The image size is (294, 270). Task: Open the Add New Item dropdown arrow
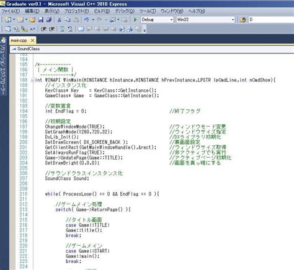click(x=26, y=20)
